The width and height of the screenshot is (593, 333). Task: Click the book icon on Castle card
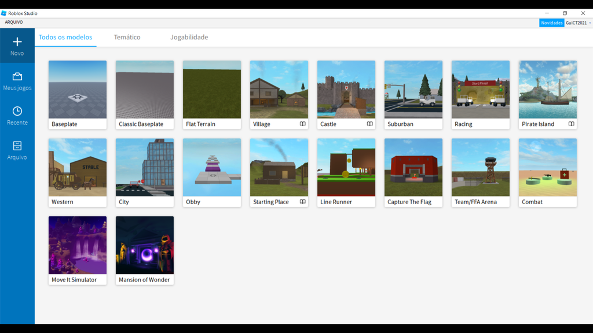369,124
